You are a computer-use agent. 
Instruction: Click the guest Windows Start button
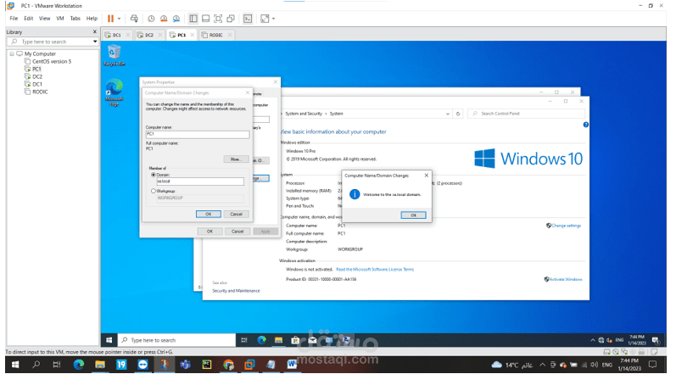click(x=109, y=340)
